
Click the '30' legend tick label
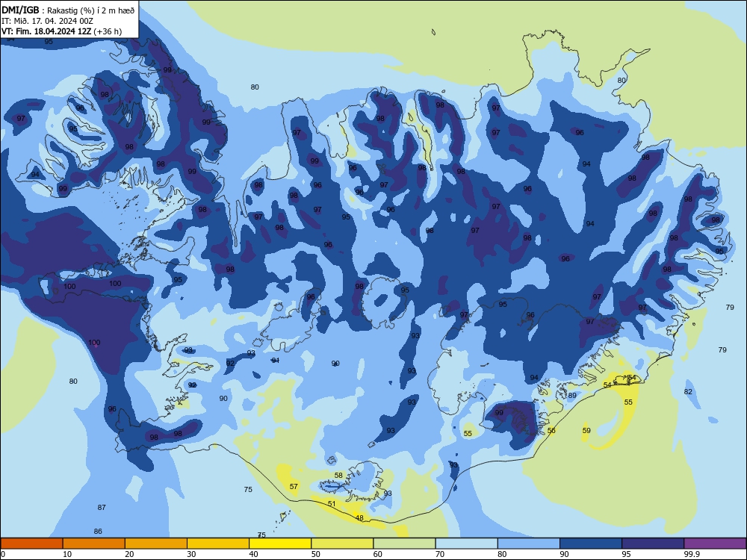191,554
